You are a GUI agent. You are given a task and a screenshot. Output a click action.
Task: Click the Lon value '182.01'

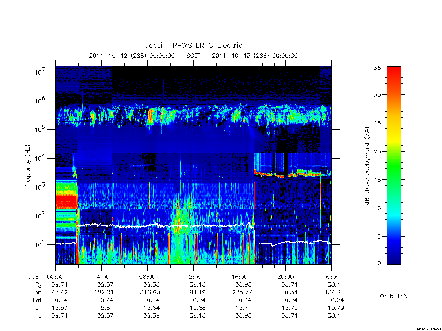point(104,293)
